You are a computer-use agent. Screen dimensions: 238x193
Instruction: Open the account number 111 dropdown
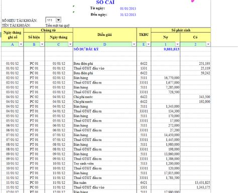coord(58,20)
